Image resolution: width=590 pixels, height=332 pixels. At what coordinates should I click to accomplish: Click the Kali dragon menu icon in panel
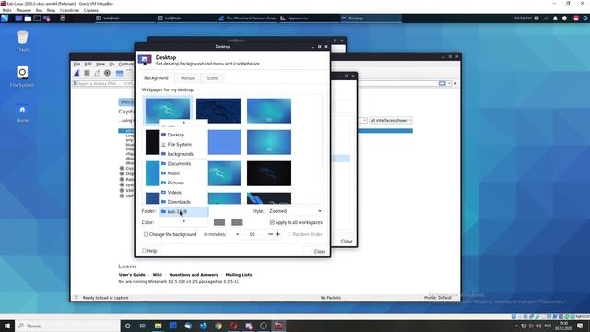click(5, 18)
